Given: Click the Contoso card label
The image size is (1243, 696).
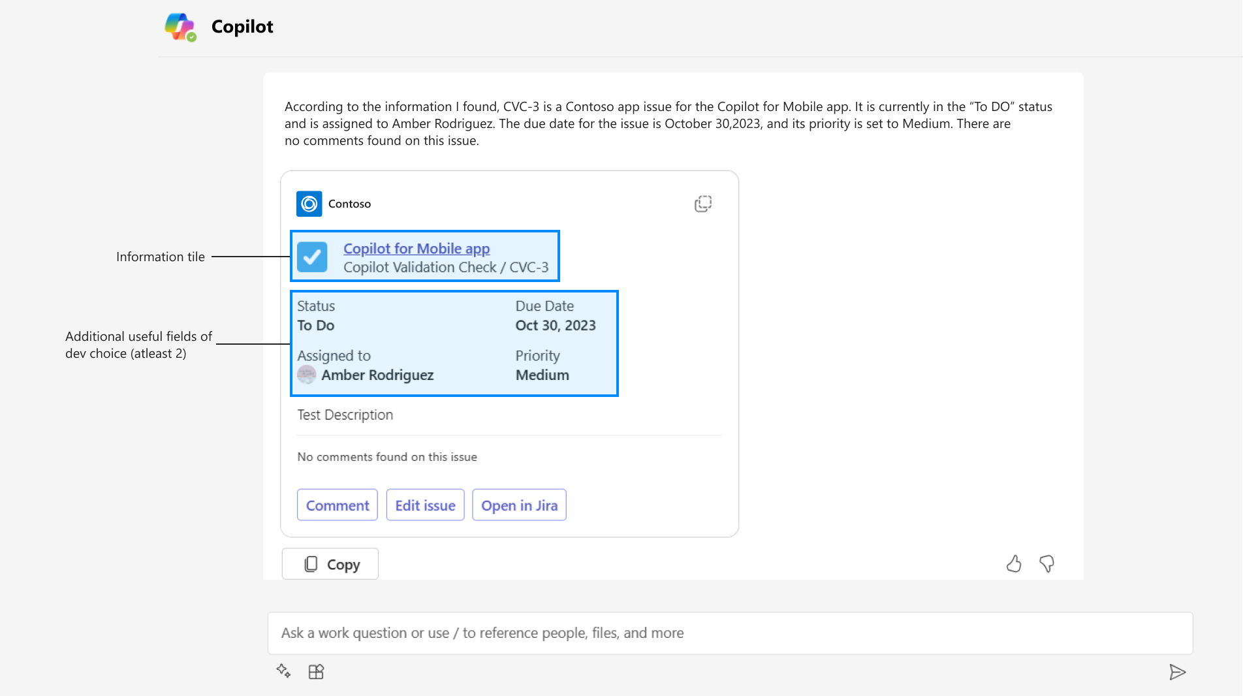Looking at the screenshot, I should [349, 204].
